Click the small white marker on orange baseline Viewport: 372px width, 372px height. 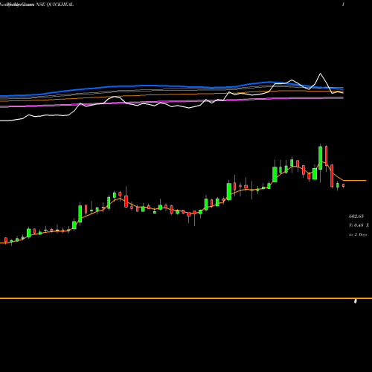(356, 301)
